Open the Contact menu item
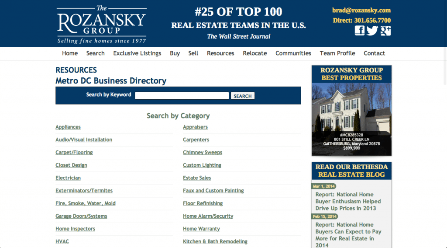The height and width of the screenshot is (248, 447). pyautogui.click(x=374, y=53)
